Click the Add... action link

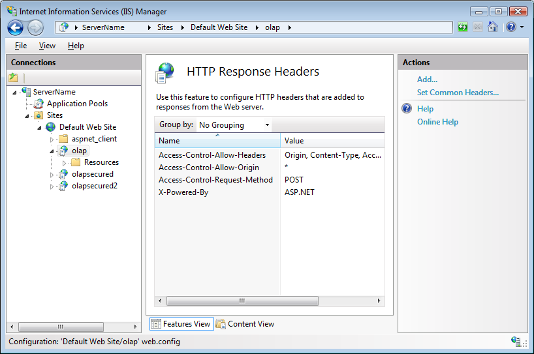coord(427,80)
